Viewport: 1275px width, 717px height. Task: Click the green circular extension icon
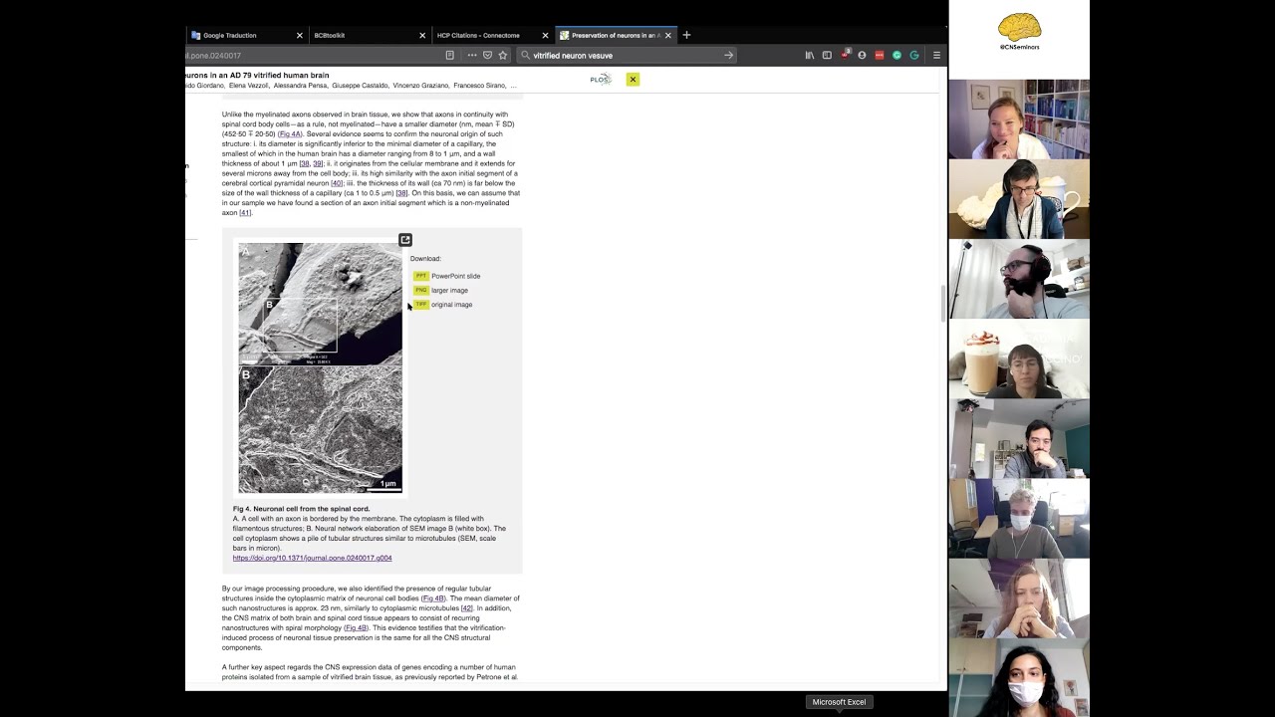(896, 56)
